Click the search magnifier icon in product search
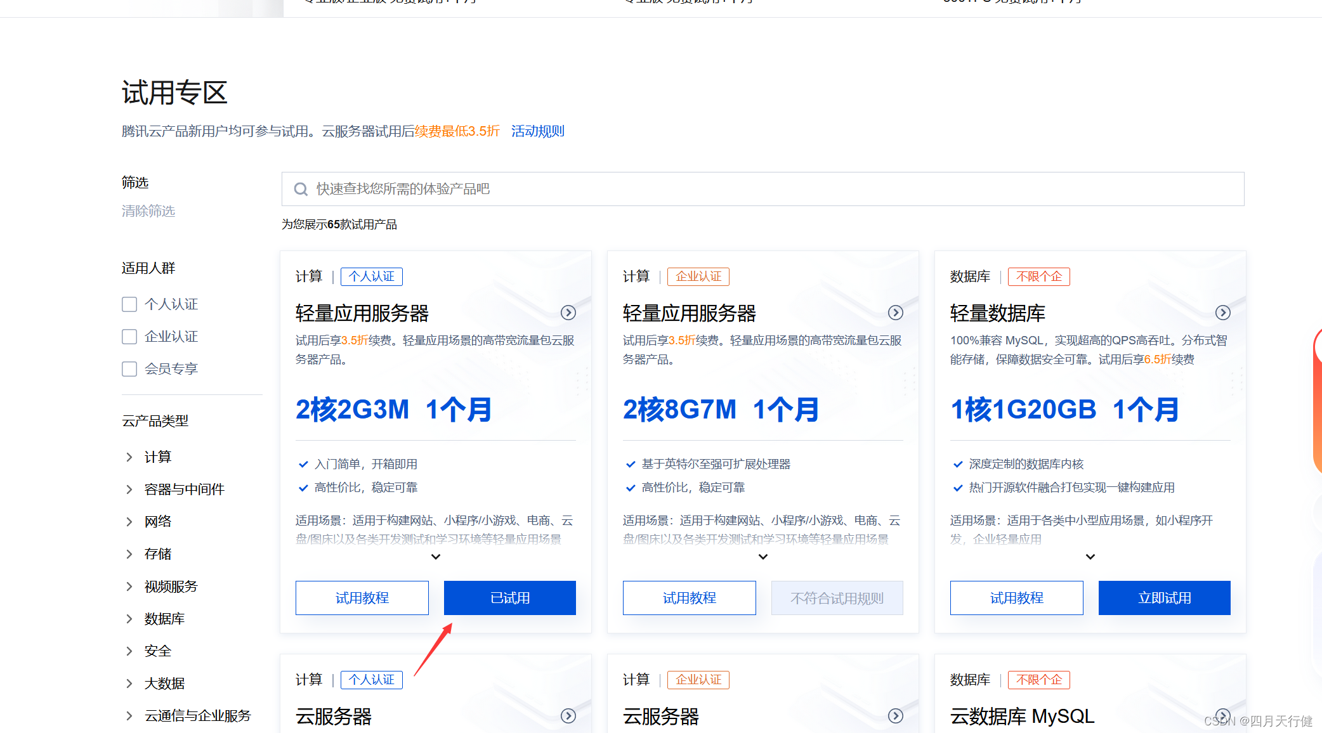The image size is (1322, 733). [x=301, y=189]
